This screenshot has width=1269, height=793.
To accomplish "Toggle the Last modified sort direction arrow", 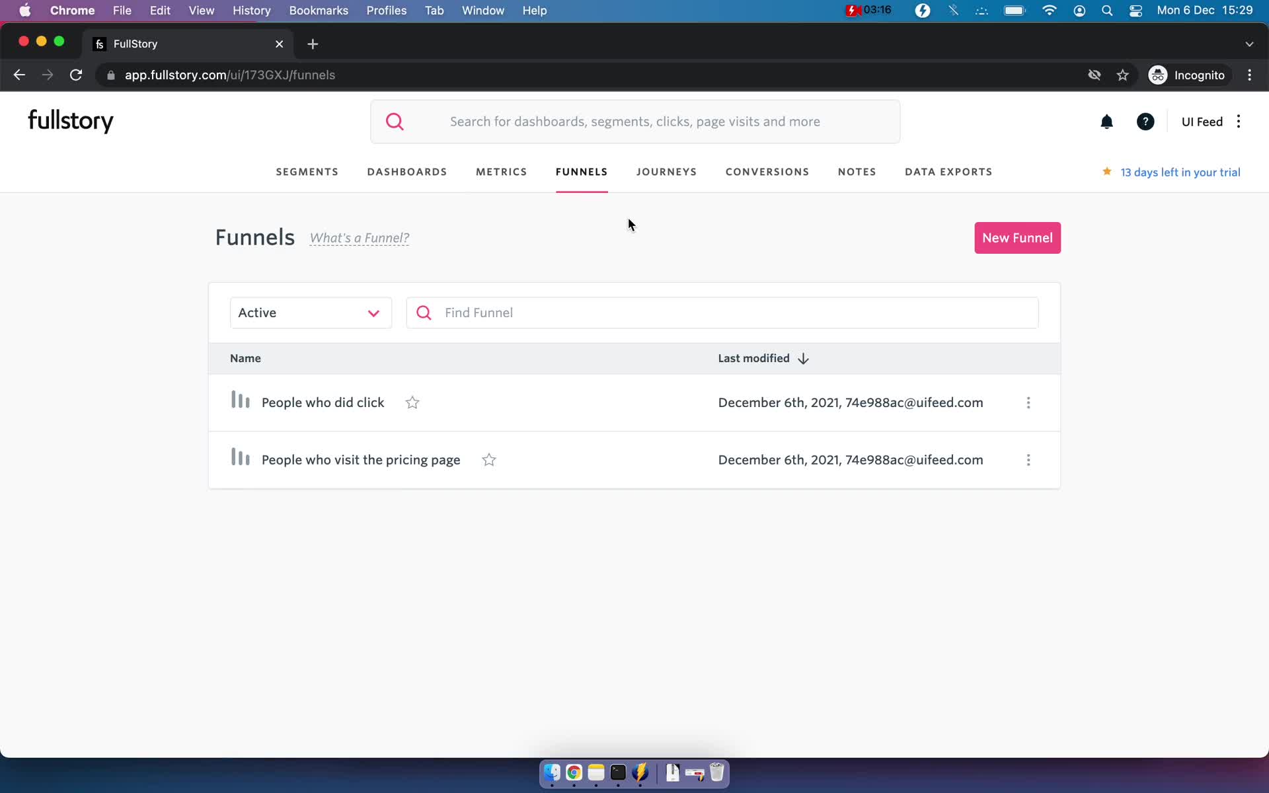I will coord(802,358).
